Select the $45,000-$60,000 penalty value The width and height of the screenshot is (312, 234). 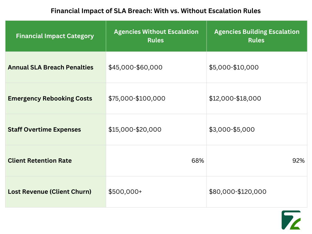coord(135,67)
